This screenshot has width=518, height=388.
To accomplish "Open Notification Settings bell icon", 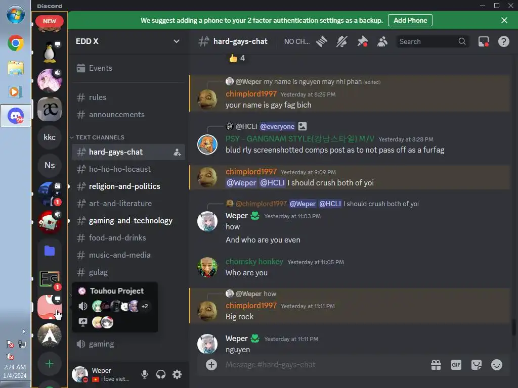I will pyautogui.click(x=342, y=41).
